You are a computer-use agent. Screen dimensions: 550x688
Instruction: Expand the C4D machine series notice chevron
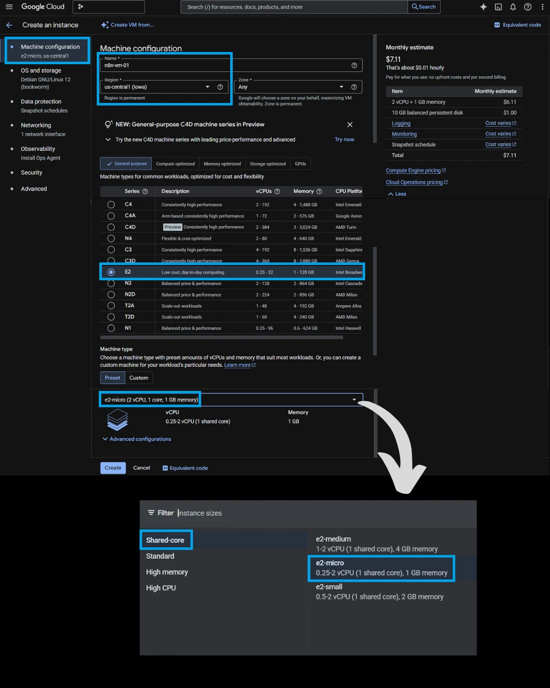coord(108,139)
